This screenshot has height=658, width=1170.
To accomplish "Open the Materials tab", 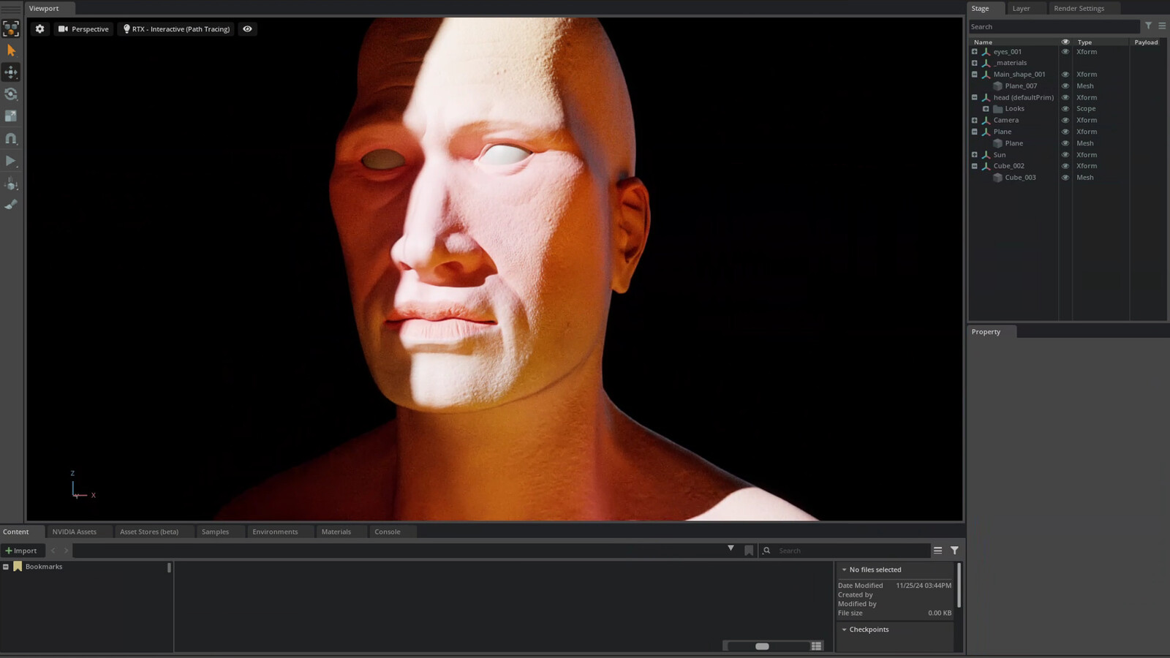I will tap(336, 532).
